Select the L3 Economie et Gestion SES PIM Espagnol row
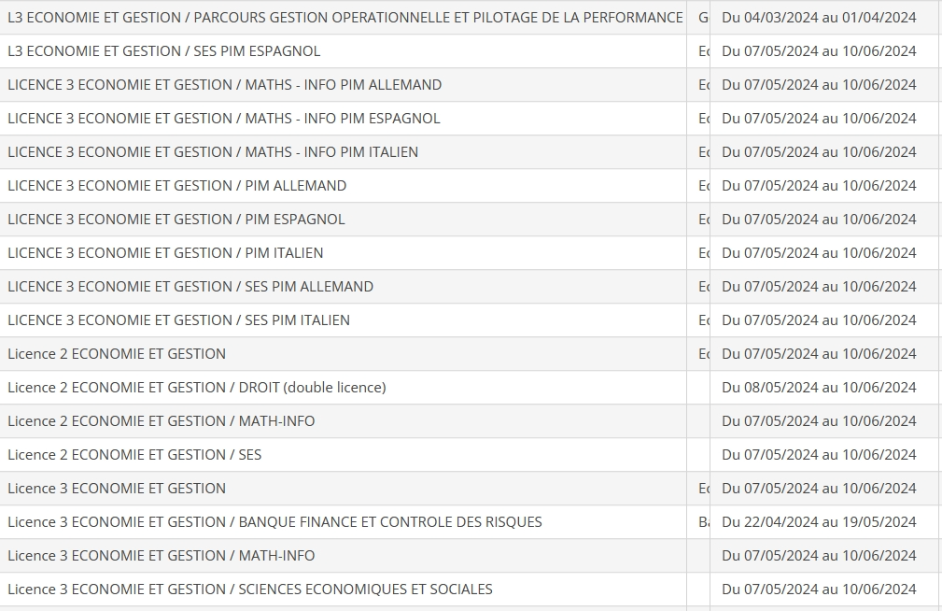Image resolution: width=942 pixels, height=611 pixels. point(469,51)
